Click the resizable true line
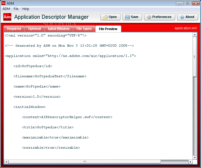The height and width of the screenshot is (168, 201). point(51,148)
